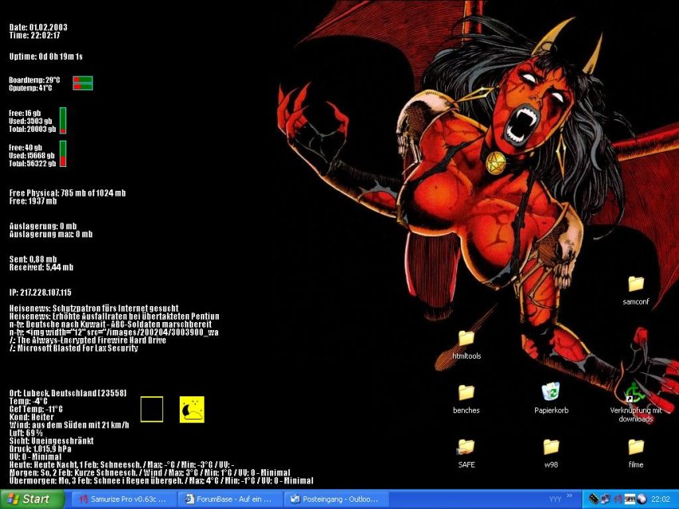The height and width of the screenshot is (509, 679).
Task: Click the Boardtemp: 29°C label
Action: click(34, 80)
